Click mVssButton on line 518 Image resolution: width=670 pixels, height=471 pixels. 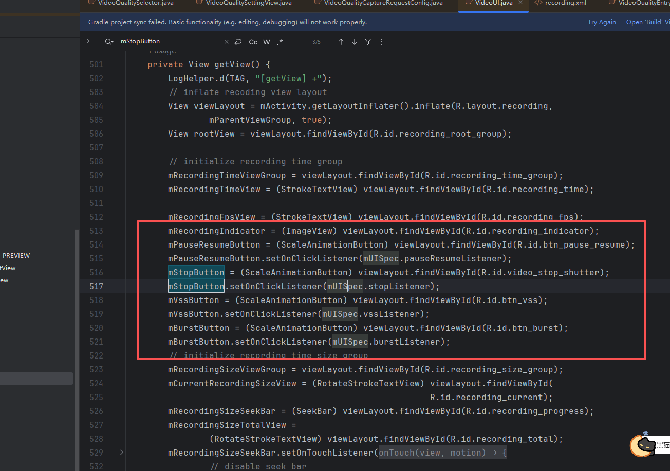194,300
